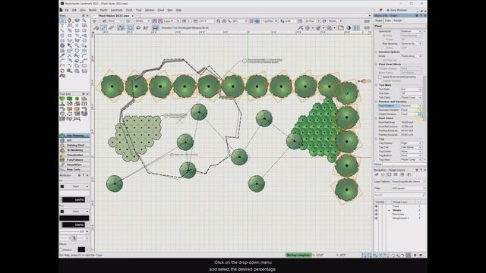Close the Plant Styles 2022.vwx document tab

[133, 16]
